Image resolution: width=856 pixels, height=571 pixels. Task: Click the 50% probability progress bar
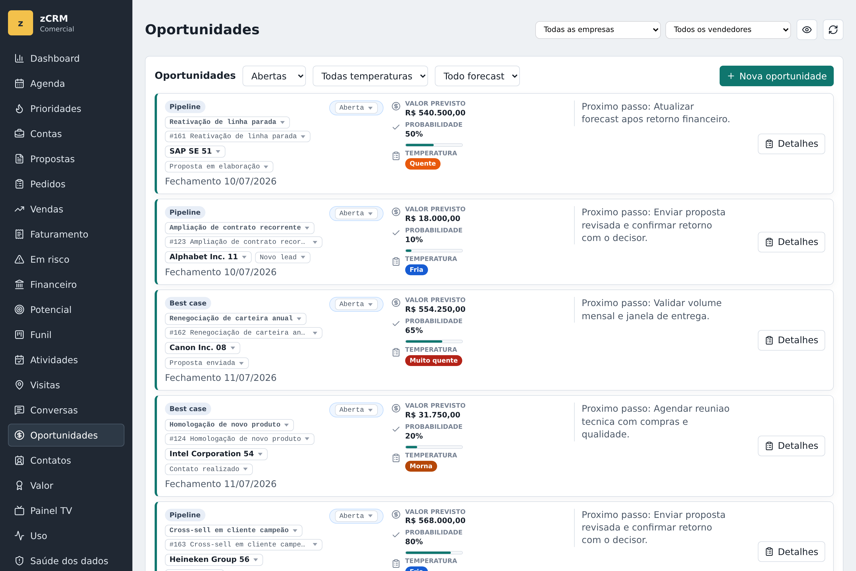434,145
